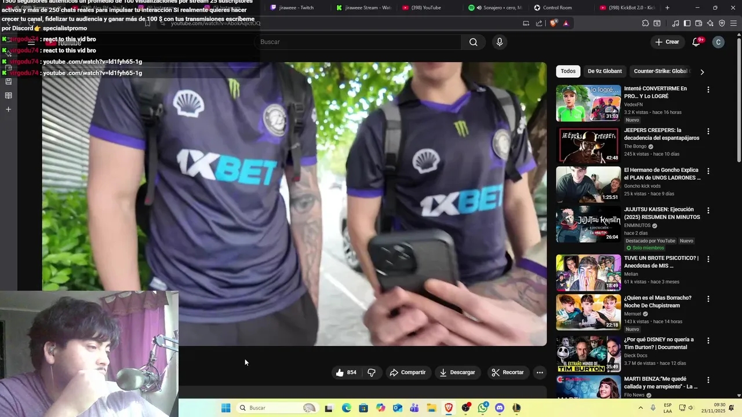Click the Windows taskbar Buscar search box
Viewport: 742px width, 417px height.
278,408
